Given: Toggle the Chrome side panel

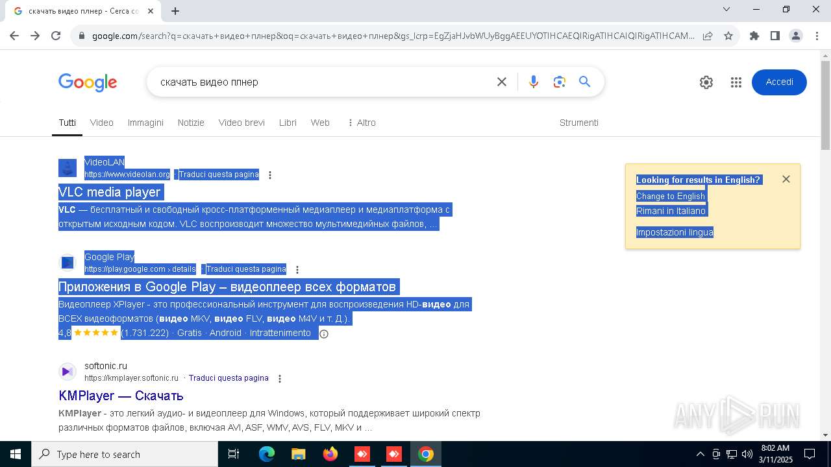Looking at the screenshot, I should (x=775, y=36).
